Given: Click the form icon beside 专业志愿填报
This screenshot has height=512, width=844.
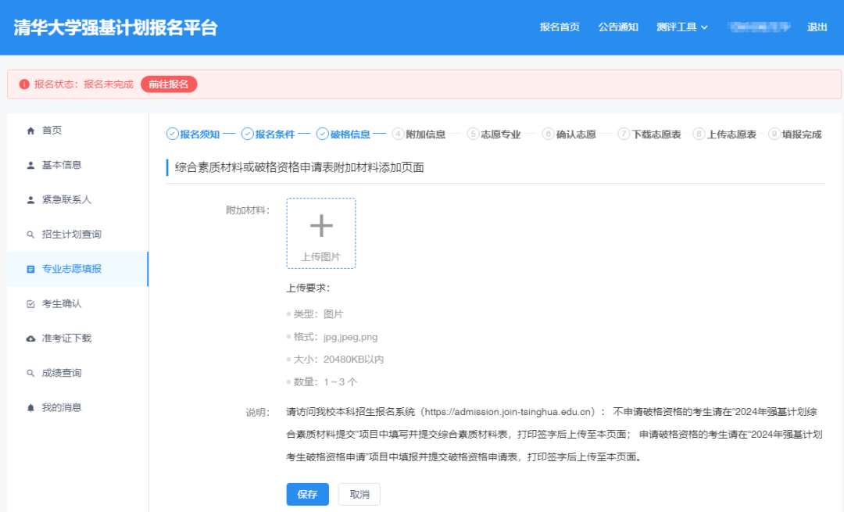Looking at the screenshot, I should [30, 269].
